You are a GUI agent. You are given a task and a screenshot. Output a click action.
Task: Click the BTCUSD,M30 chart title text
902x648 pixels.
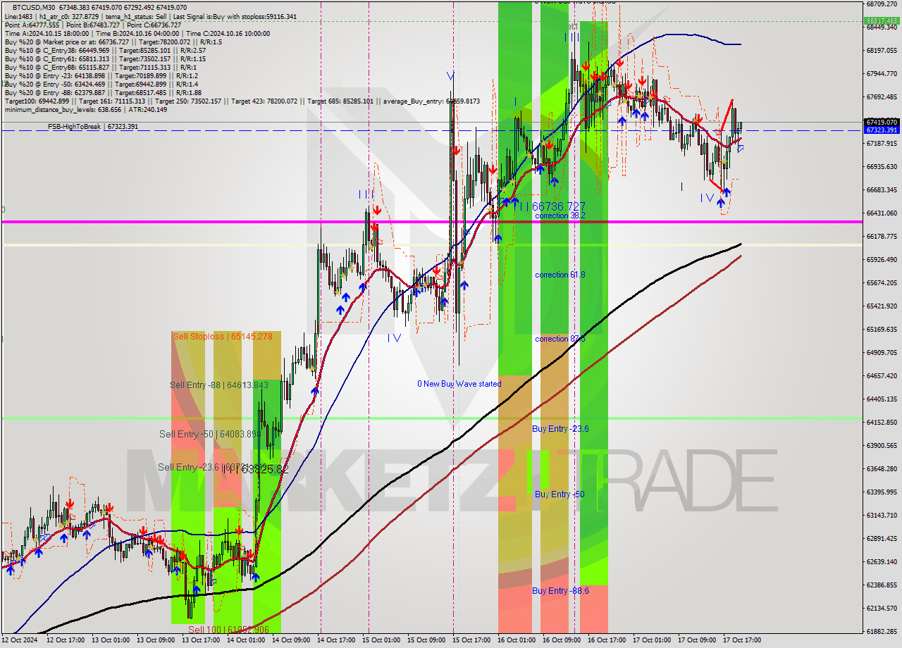pos(35,6)
